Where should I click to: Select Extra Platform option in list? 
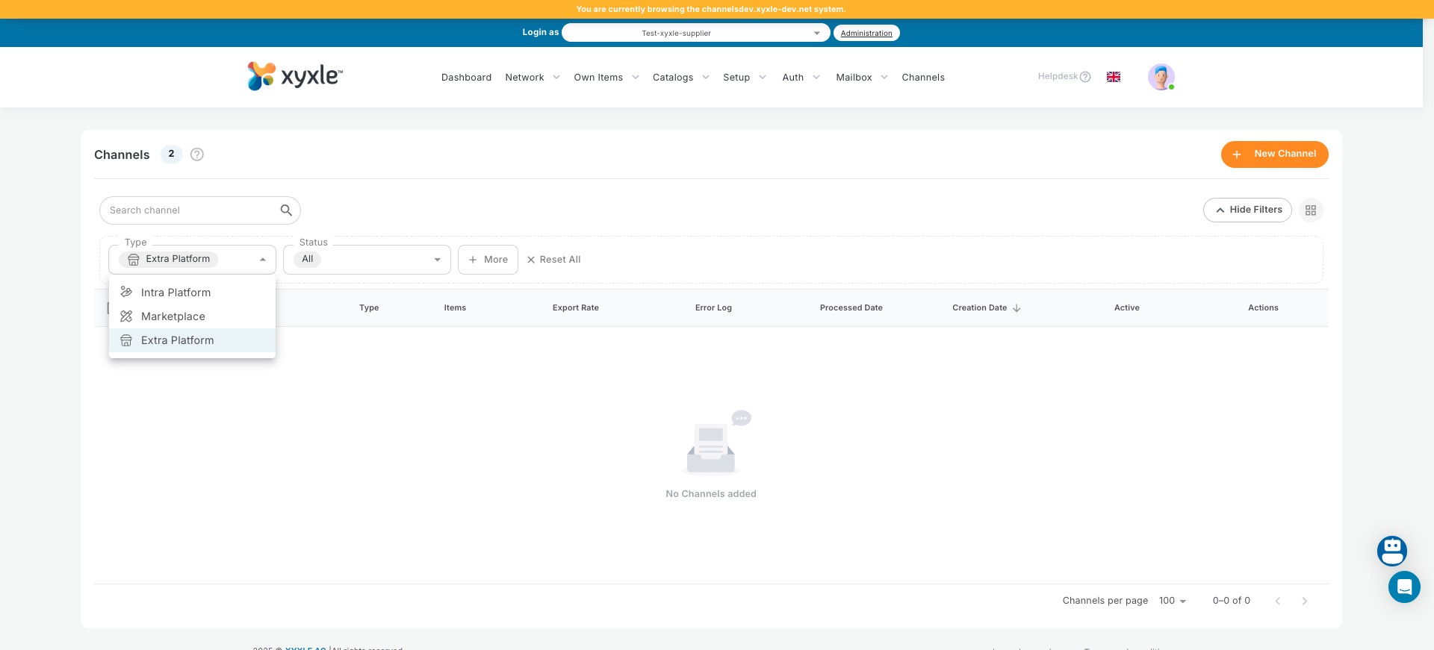click(x=177, y=340)
